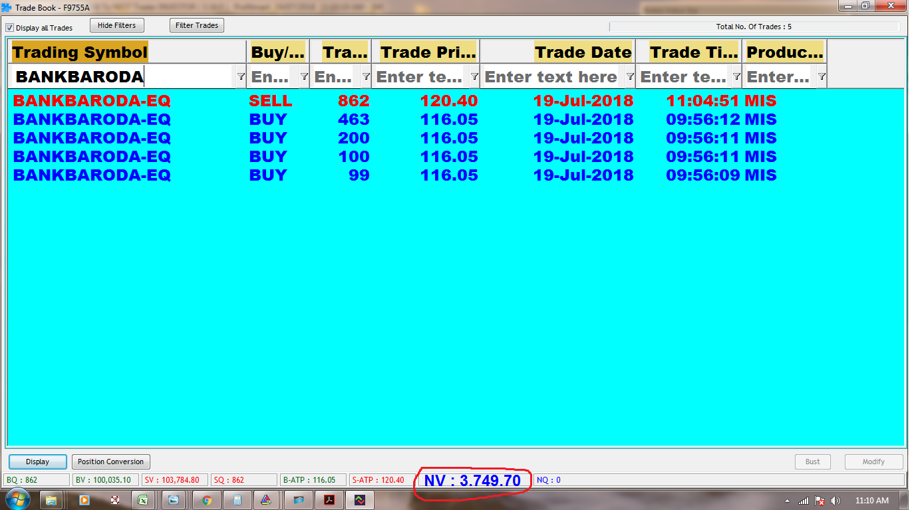This screenshot has width=918, height=510.
Task: Click the S-ATP : 120.40 status field
Action: click(x=382, y=480)
